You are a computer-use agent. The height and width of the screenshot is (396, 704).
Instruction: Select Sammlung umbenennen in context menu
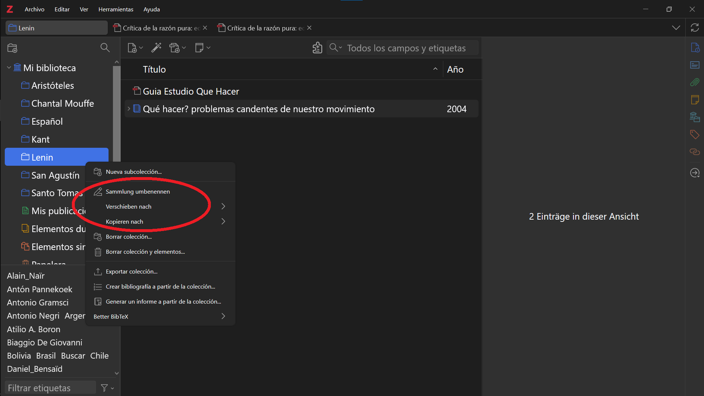138,192
